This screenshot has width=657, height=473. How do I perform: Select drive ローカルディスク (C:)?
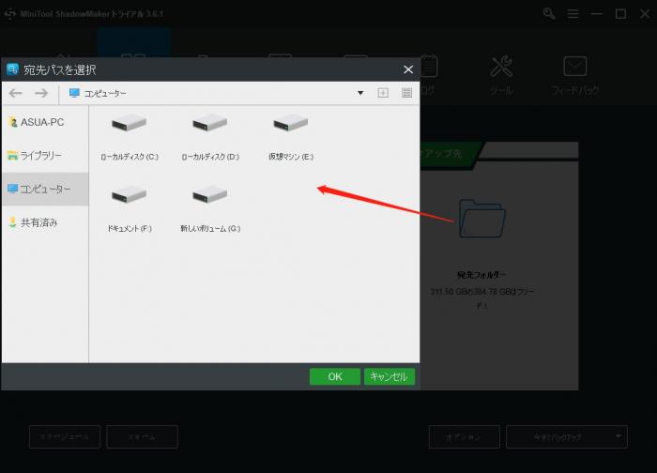(x=130, y=137)
